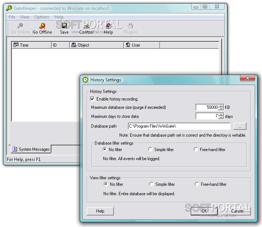262x227 pixels.
Task: Increase maximum database size with up arrow
Action: [221, 106]
